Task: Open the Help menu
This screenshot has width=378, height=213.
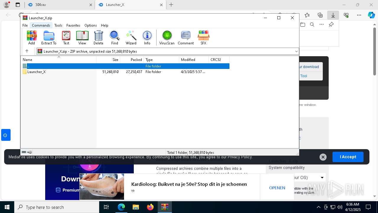Action: pyautogui.click(x=105, y=25)
